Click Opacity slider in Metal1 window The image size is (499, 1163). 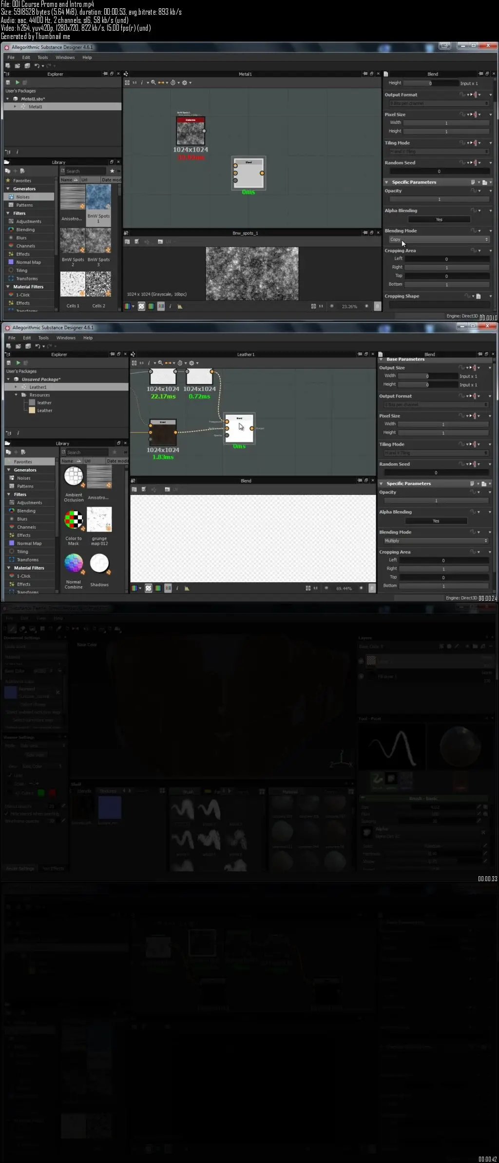439,199
